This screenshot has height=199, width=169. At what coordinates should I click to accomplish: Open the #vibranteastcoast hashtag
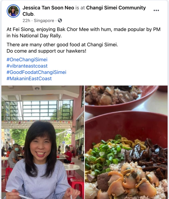(x=27, y=66)
